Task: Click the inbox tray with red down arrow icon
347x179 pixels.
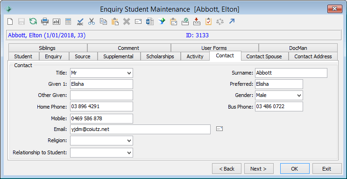Action: (197, 21)
